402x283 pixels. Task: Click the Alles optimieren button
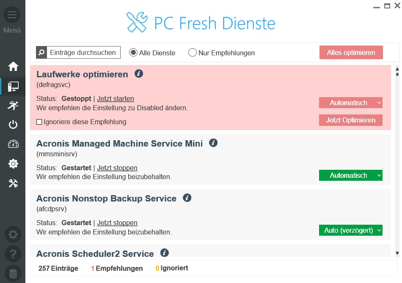pyautogui.click(x=351, y=53)
